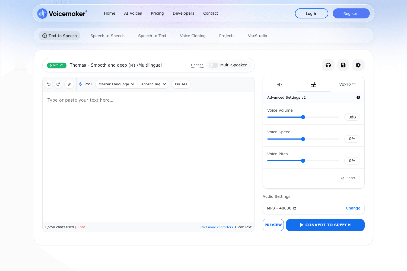Viewport: 407px width, 271px height.
Task: Click the Voice Speed slider handle
Action: pyautogui.click(x=303, y=139)
